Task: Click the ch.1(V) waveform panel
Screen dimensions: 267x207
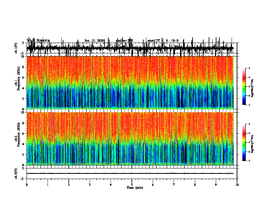Action: pyautogui.click(x=132, y=48)
